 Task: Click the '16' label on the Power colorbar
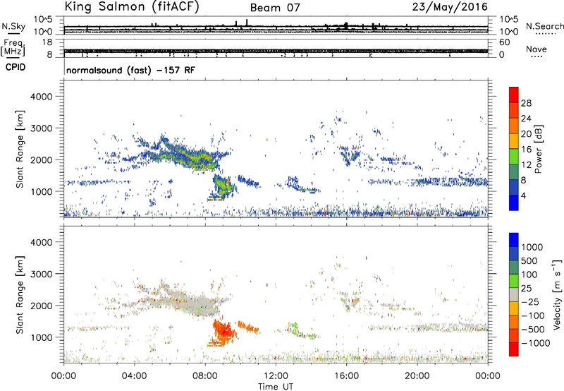526,150
